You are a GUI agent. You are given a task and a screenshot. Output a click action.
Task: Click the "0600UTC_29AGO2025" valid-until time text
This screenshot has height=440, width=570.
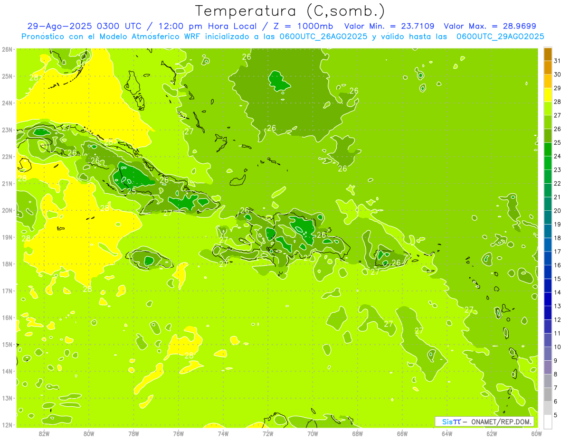pos(500,37)
